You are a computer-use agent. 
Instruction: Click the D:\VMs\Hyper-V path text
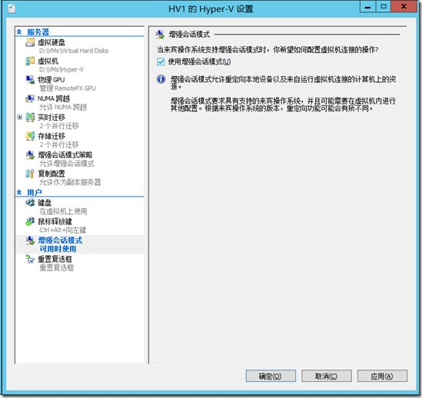click(61, 69)
